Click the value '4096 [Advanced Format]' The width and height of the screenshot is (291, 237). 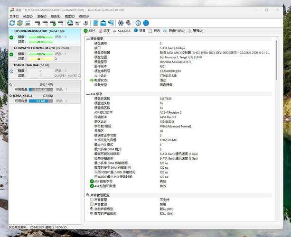175,127
